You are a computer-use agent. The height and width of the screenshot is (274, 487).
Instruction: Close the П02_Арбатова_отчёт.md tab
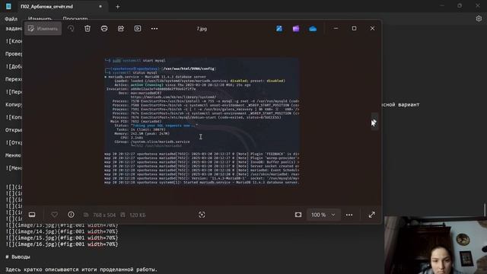coord(100,7)
